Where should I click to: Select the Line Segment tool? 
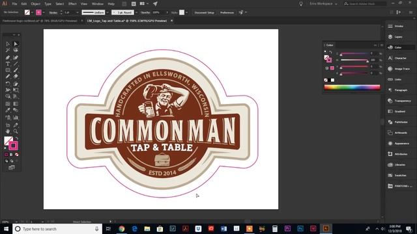click(x=16, y=64)
